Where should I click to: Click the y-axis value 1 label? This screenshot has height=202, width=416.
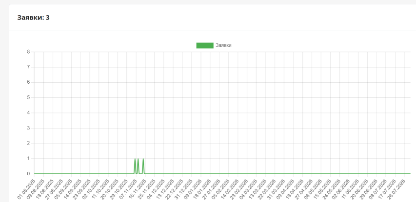(x=28, y=158)
